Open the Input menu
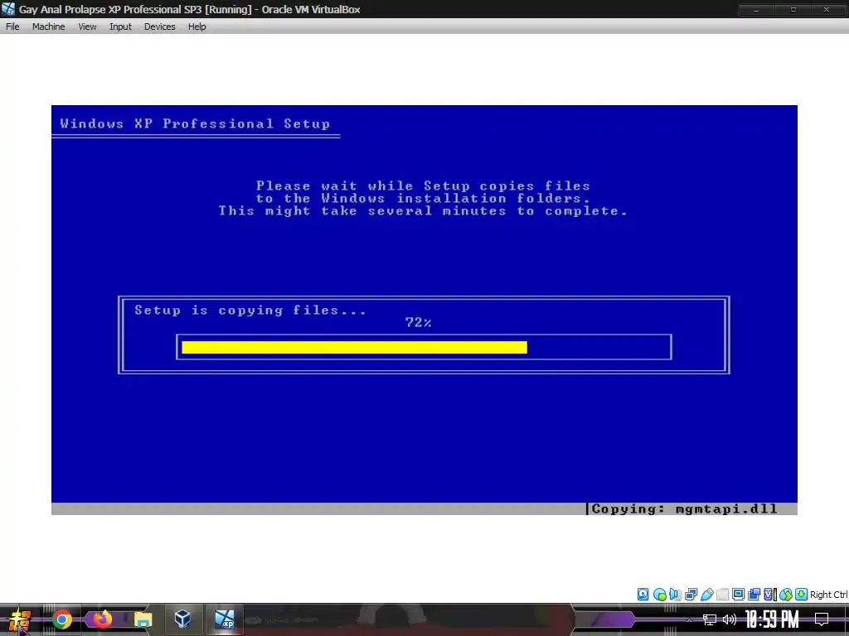The width and height of the screenshot is (849, 636). (120, 26)
